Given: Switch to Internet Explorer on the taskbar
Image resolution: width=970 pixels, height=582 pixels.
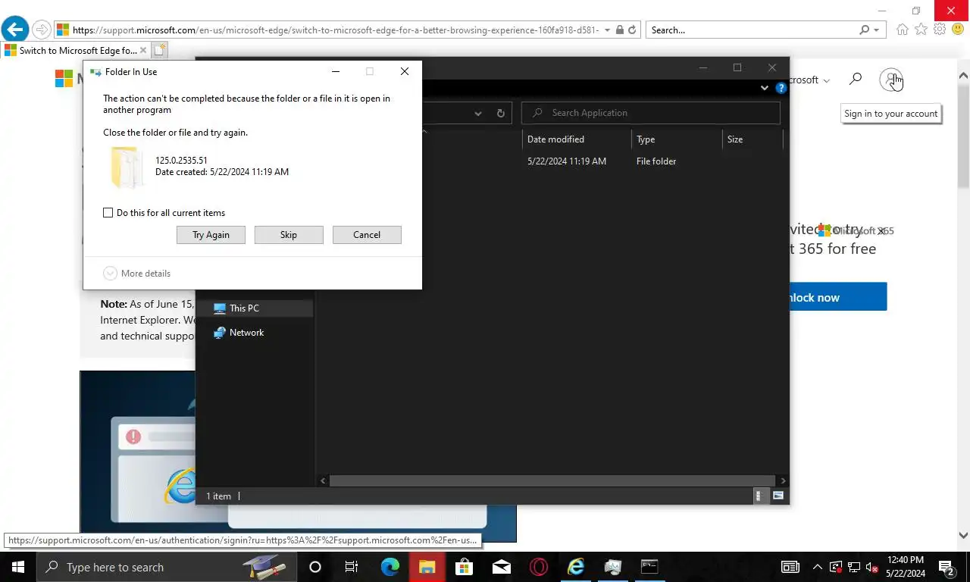Looking at the screenshot, I should 576,567.
